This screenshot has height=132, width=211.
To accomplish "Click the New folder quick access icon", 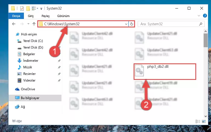I will tap(28, 9).
